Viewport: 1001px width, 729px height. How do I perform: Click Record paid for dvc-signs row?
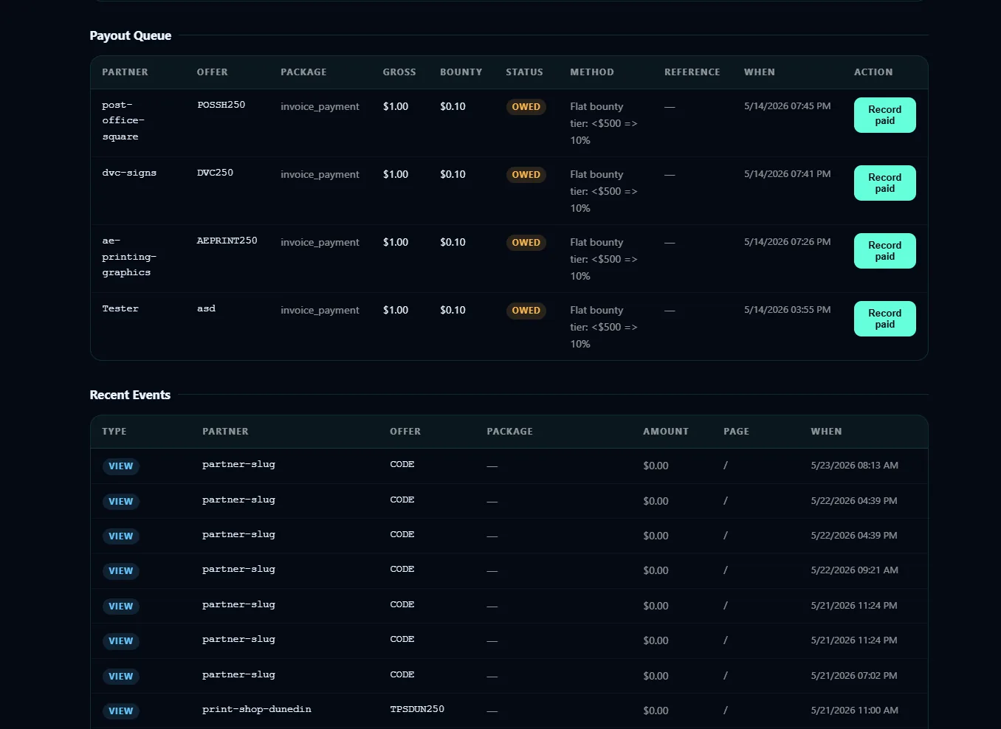(884, 183)
